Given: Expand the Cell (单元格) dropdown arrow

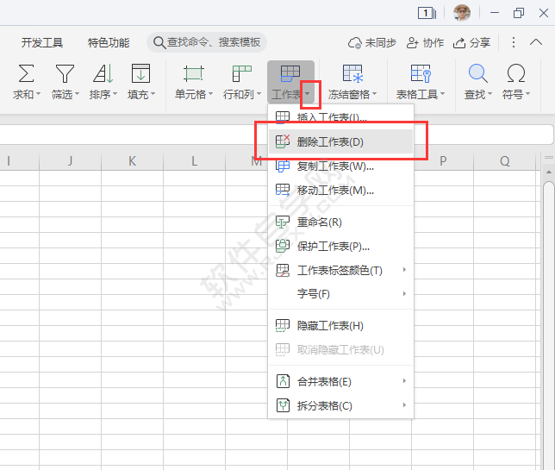Looking at the screenshot, I should 210,94.
